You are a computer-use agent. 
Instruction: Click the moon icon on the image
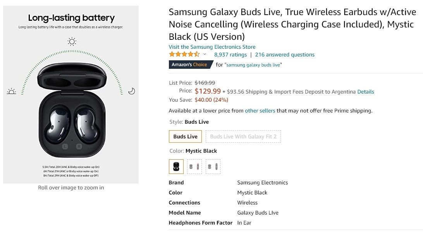(132, 91)
